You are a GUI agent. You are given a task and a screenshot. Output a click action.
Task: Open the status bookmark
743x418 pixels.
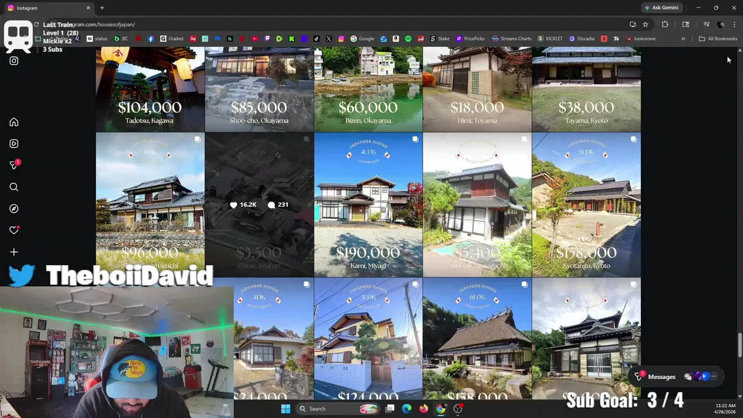pyautogui.click(x=97, y=39)
